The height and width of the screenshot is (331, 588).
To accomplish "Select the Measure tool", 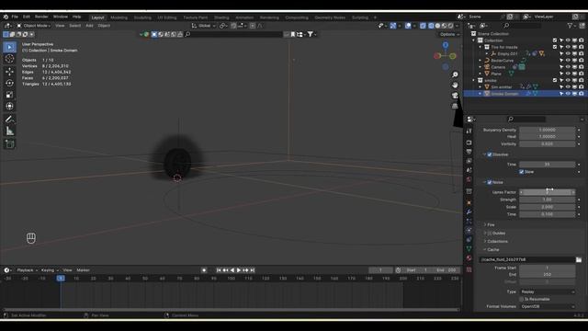I will pyautogui.click(x=10, y=131).
